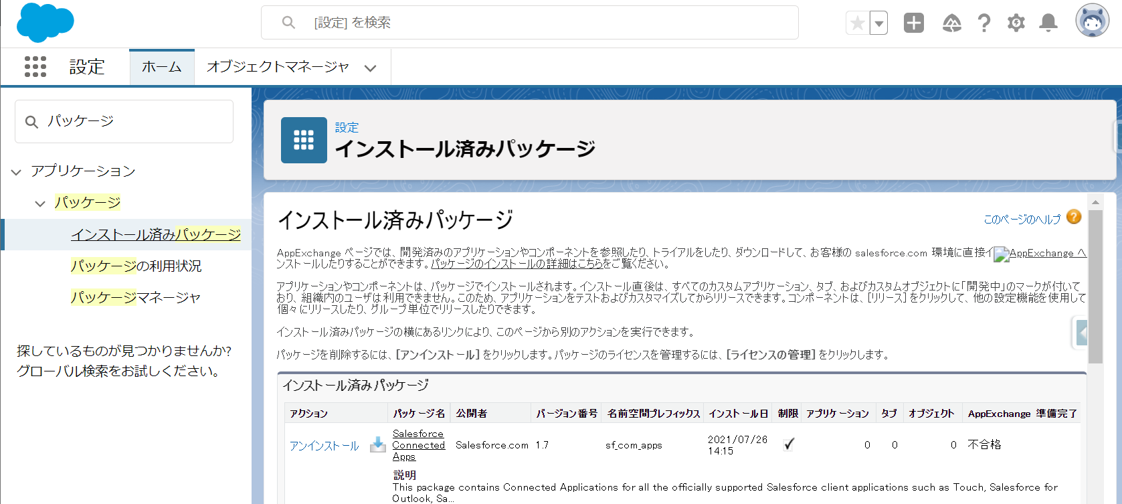This screenshot has width=1122, height=504.
Task: Open パッケージマネージャ in the sidebar
Action: point(136,297)
